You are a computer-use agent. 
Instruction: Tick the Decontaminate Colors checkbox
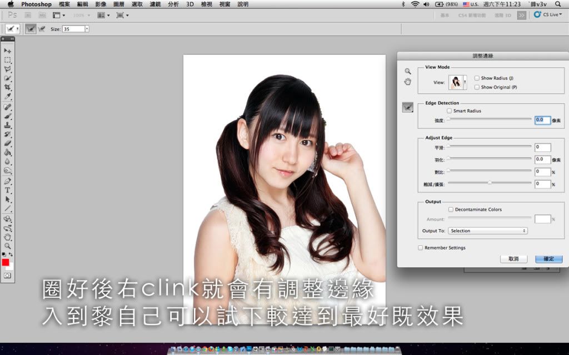click(x=451, y=210)
